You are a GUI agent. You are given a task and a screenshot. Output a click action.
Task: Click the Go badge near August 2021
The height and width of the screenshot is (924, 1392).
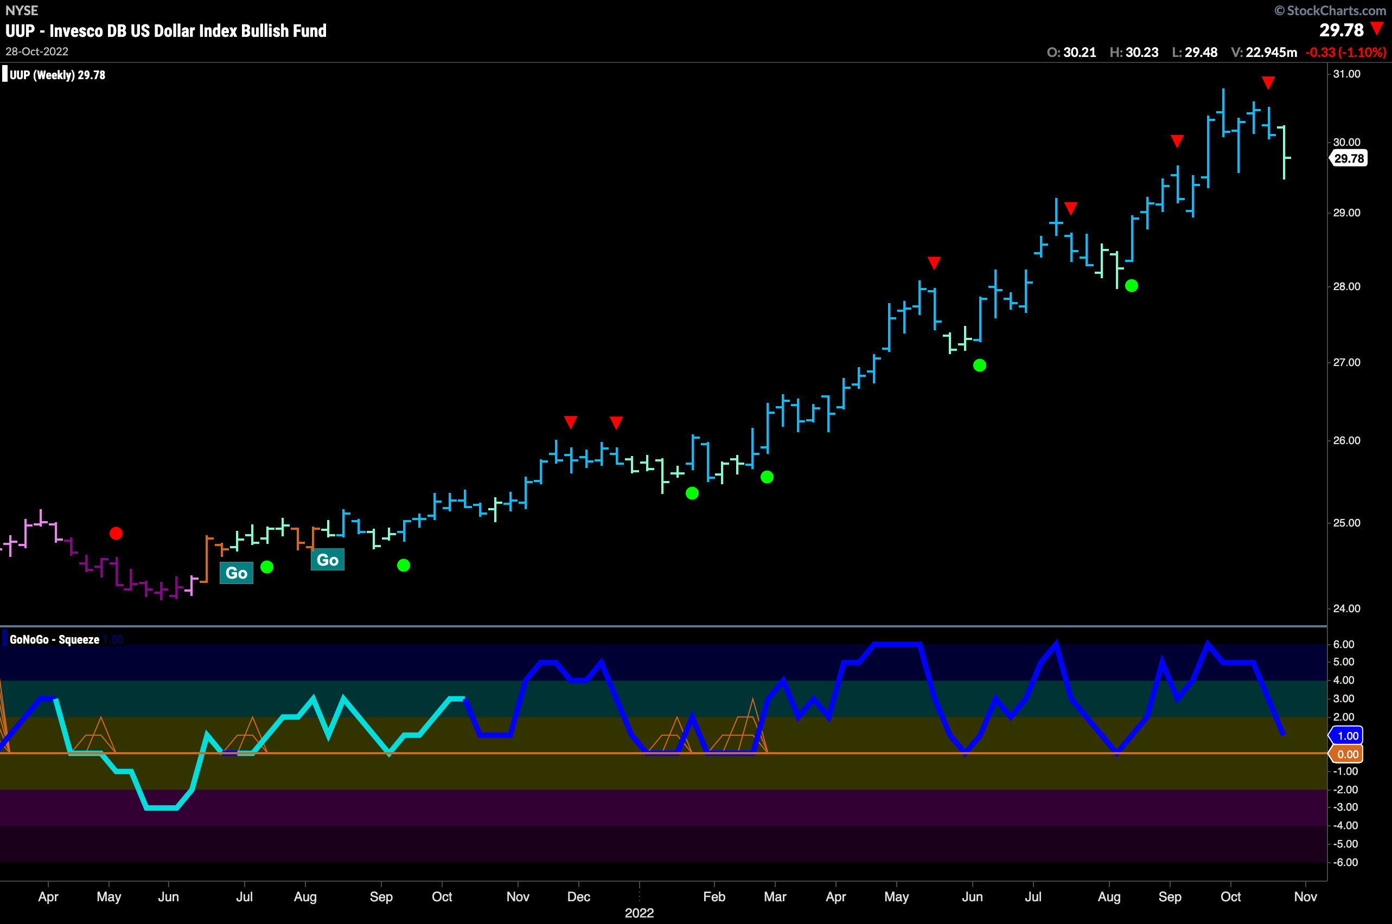327,560
